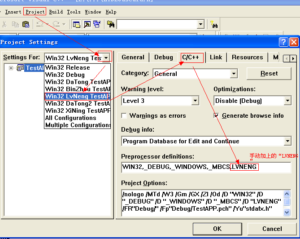This screenshot has width=300, height=239.
Task: Switch to the Resources tab
Action: coord(247,58)
